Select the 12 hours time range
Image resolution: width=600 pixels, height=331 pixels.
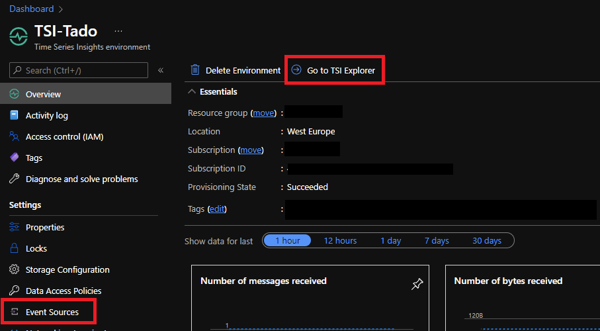pos(340,240)
